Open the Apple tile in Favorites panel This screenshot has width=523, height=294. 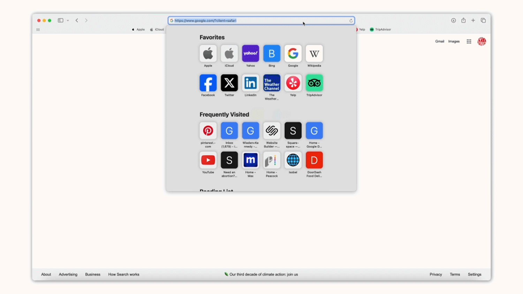pos(208,54)
